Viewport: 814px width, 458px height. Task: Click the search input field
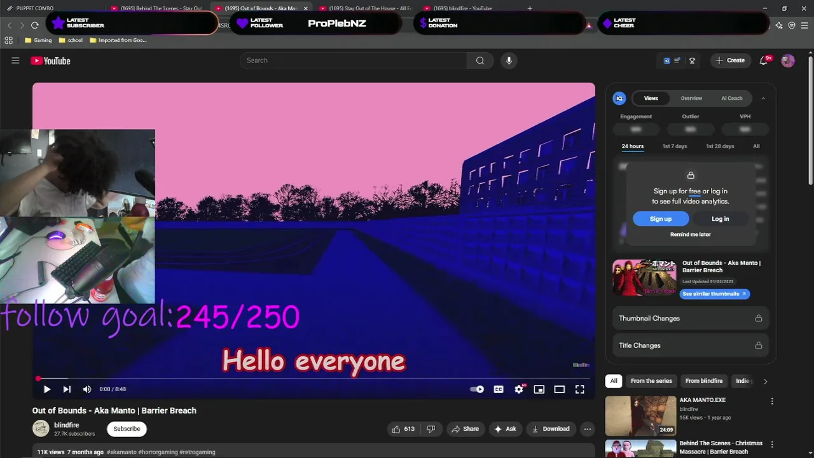354,60
